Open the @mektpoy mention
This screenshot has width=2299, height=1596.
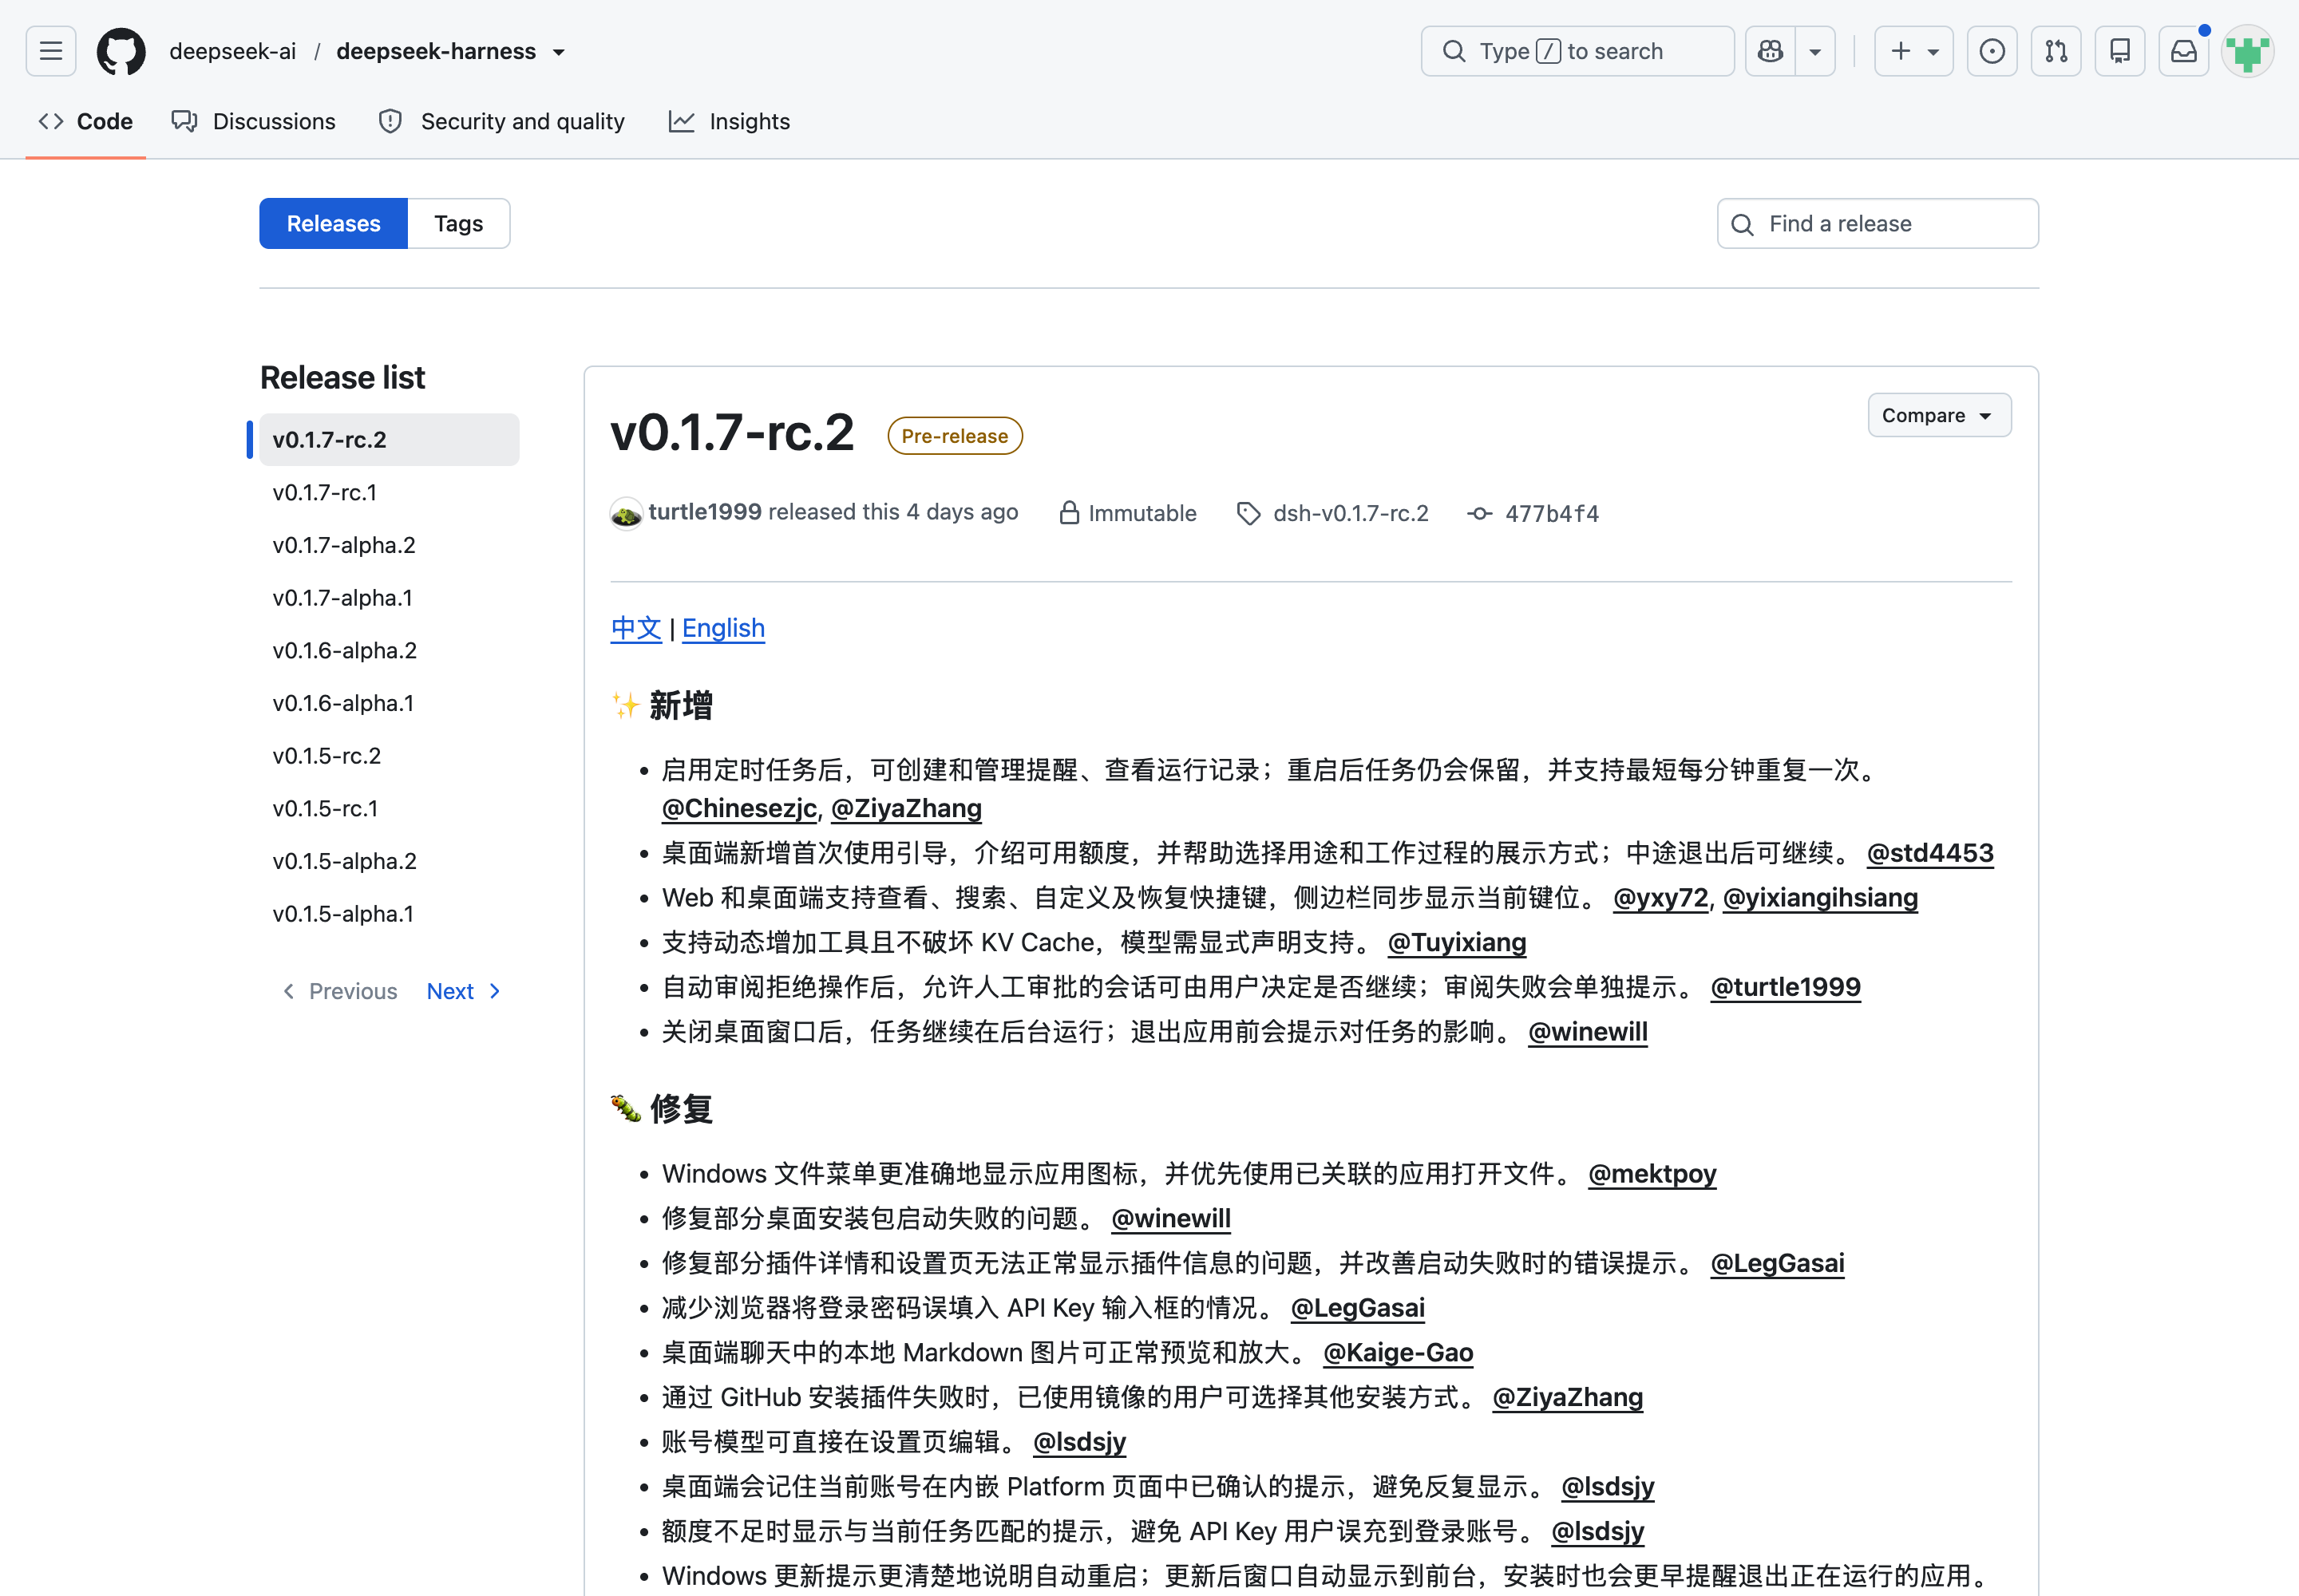pos(1652,1174)
